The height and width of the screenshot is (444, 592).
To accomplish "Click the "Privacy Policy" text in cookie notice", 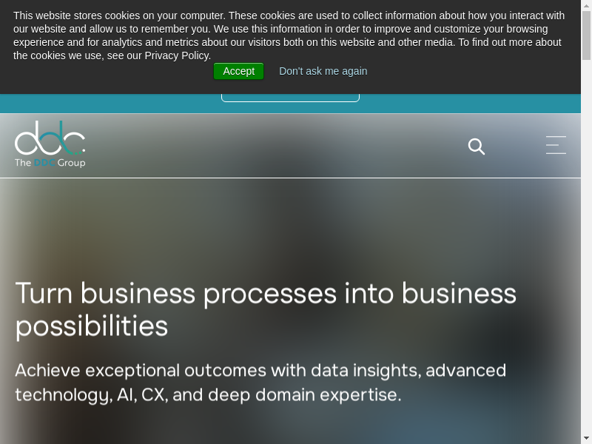I will (177, 55).
